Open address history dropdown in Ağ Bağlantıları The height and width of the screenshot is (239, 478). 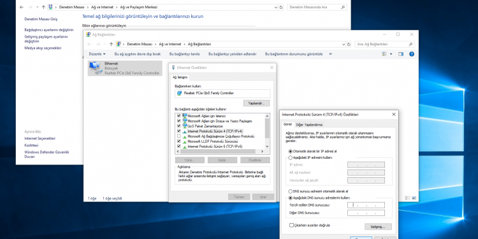tap(344, 44)
